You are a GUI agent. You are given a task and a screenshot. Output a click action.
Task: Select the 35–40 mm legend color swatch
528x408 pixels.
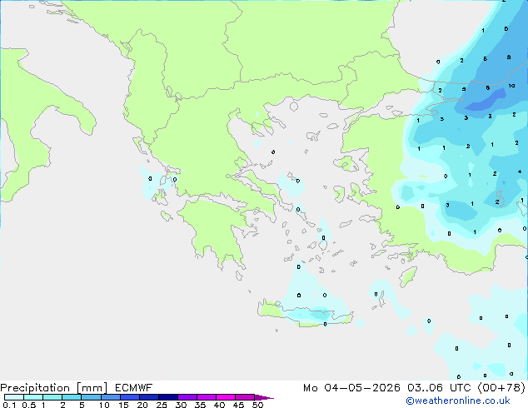pos(206,397)
